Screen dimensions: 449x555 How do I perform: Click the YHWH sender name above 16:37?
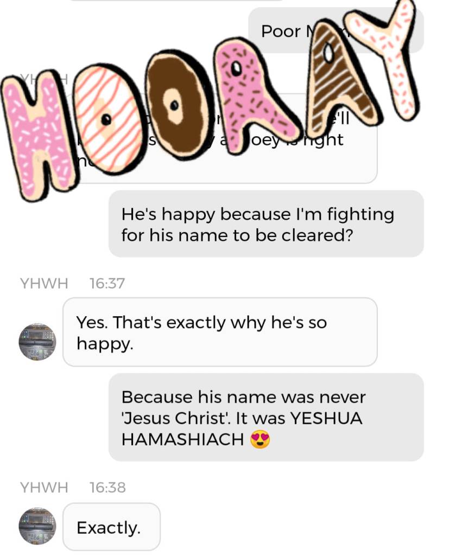44,284
